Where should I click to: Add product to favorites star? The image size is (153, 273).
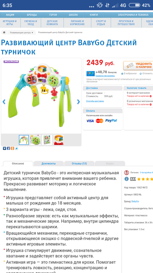click(x=122, y=74)
